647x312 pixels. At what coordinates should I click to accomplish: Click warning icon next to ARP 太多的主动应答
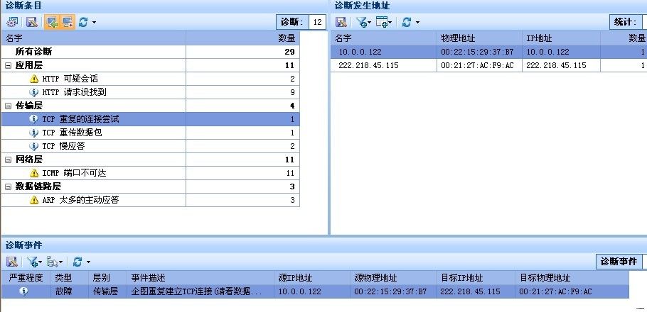point(34,200)
